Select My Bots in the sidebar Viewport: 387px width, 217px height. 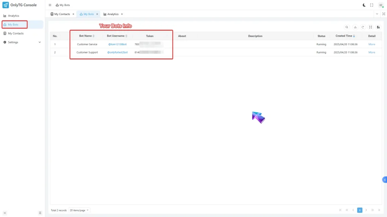pyautogui.click(x=14, y=24)
